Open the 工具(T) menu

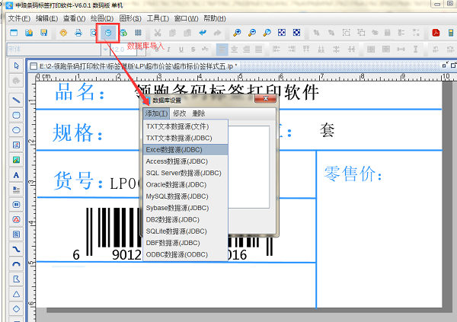point(157,18)
